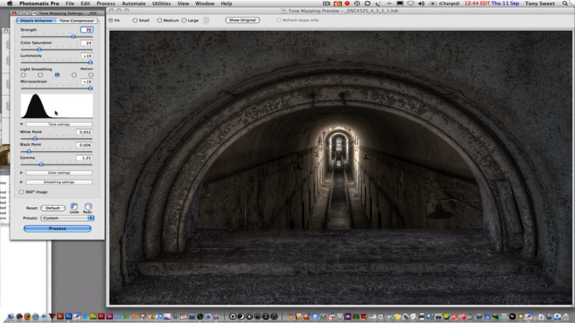Click the Redo icon button
Viewport: 575px width, 323px height.
point(88,206)
